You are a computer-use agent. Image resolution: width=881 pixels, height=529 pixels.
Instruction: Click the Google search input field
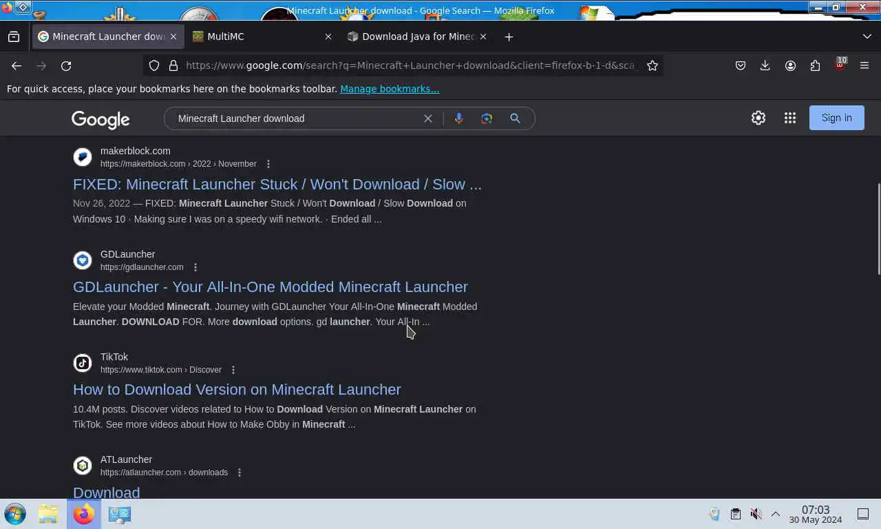(296, 118)
